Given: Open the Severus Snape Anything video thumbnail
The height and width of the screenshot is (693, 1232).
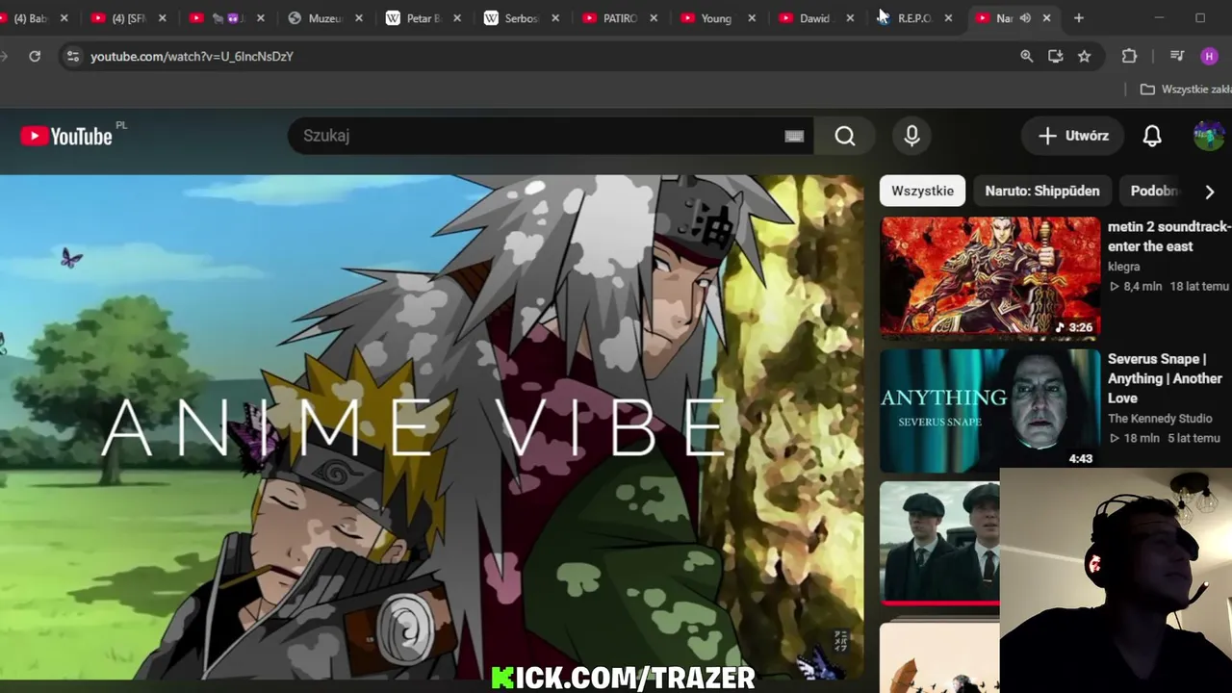Looking at the screenshot, I should [990, 411].
